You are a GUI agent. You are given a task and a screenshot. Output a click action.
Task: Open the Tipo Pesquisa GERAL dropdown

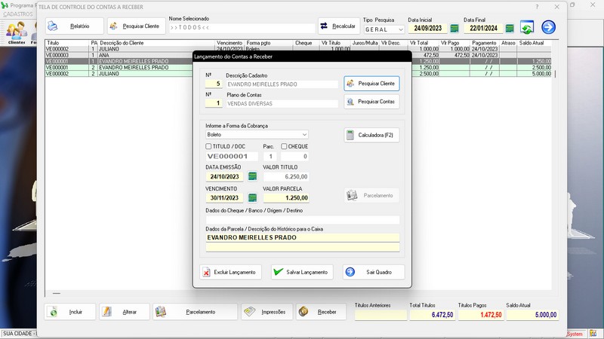[x=399, y=29]
